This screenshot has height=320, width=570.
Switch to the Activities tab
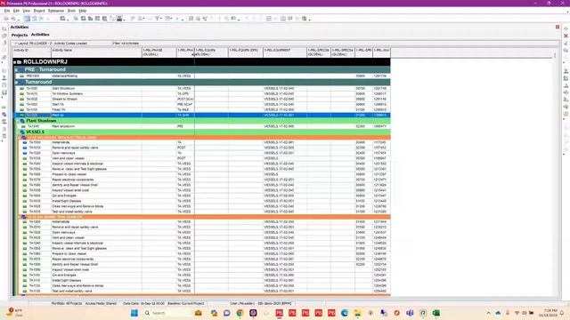click(40, 35)
